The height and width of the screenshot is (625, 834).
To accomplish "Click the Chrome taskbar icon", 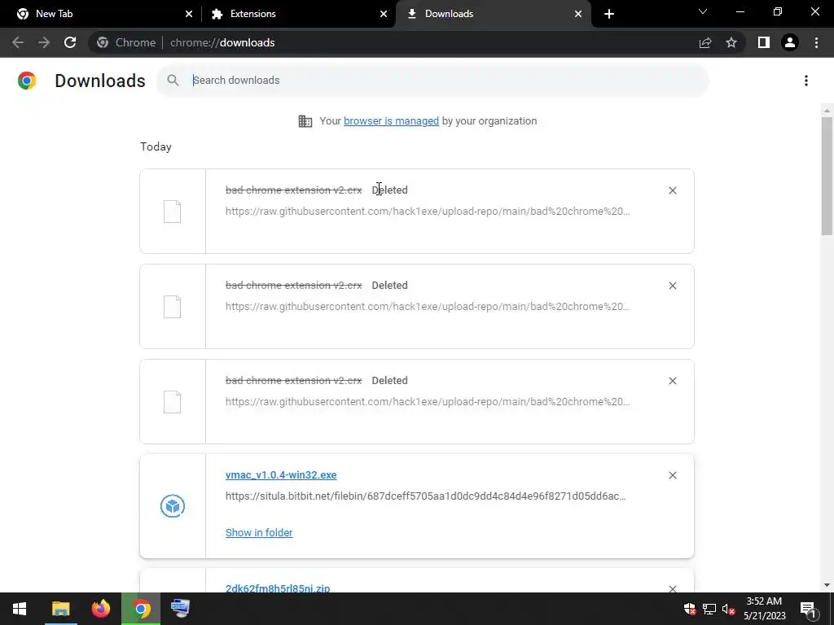I will (x=141, y=609).
